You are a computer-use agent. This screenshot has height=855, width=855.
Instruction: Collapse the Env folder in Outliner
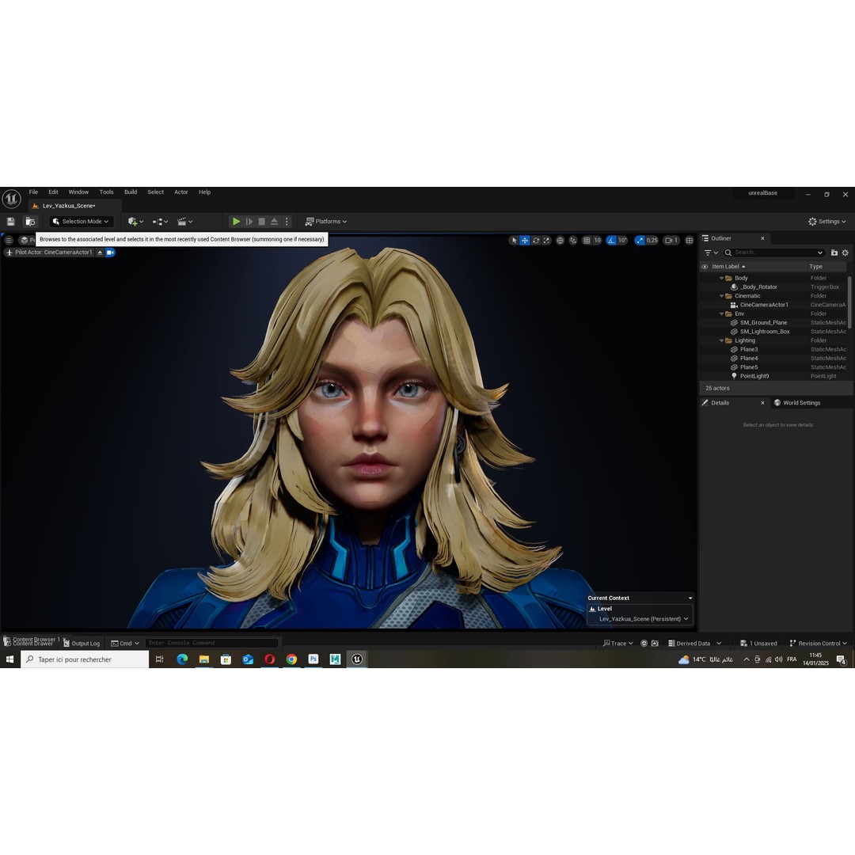722,314
